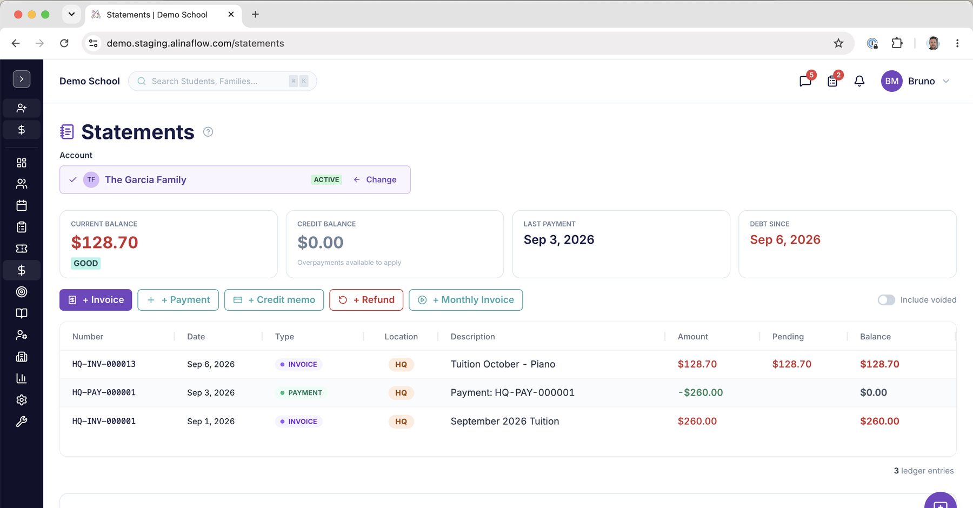Click Change to switch account
The height and width of the screenshot is (508, 973).
click(375, 179)
